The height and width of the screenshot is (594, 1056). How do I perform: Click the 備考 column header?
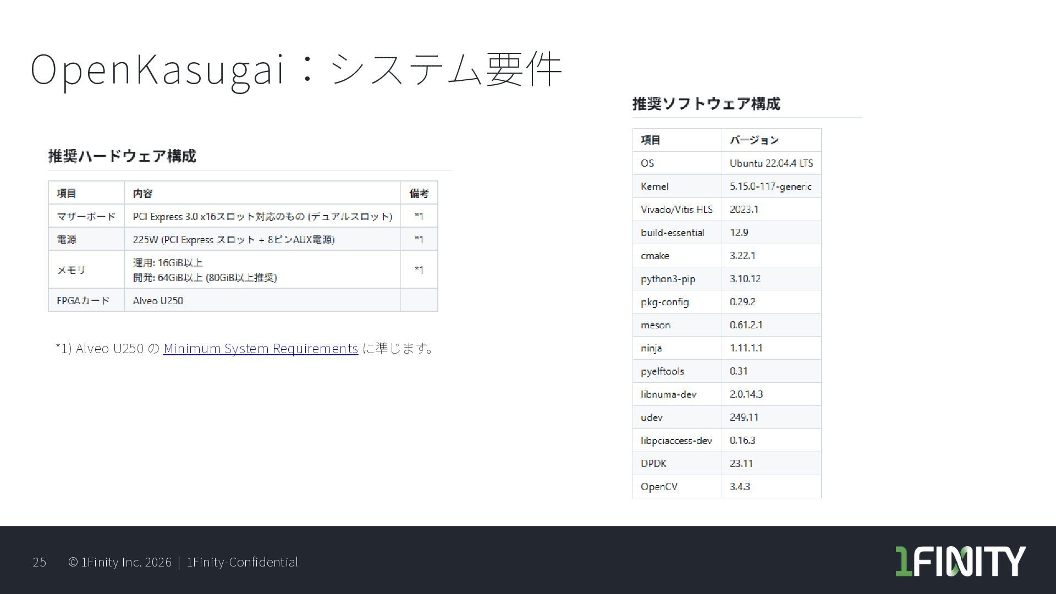pyautogui.click(x=419, y=193)
